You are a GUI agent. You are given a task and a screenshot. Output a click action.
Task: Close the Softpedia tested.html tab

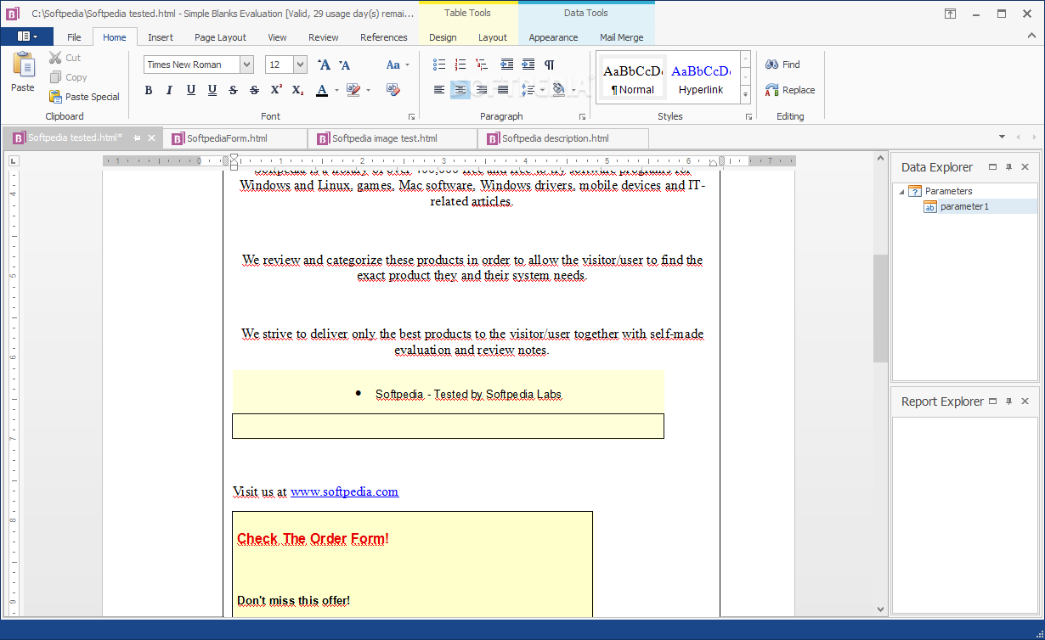pyautogui.click(x=152, y=138)
